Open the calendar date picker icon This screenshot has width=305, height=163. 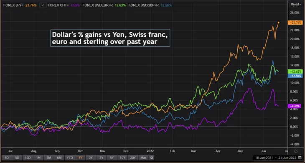click(x=300, y=158)
